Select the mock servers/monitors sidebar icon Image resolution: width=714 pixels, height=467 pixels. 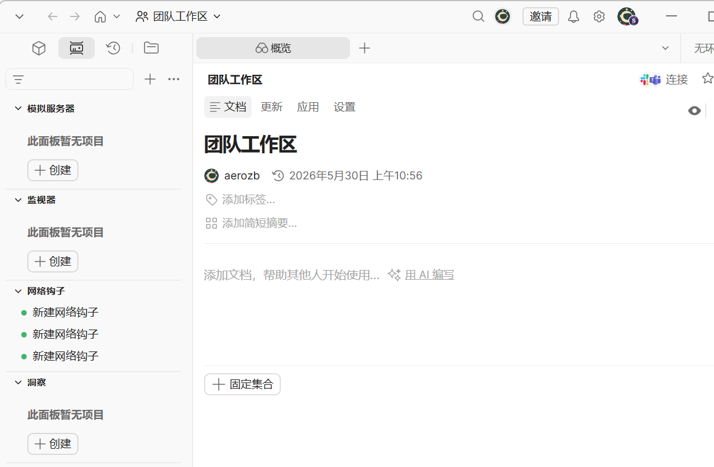click(77, 48)
